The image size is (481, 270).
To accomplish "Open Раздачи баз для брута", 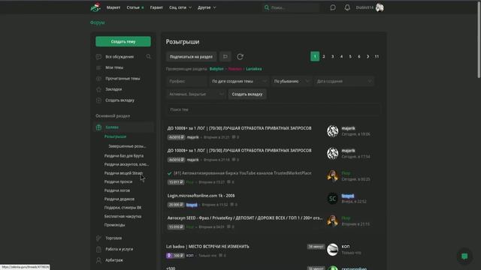I will [x=123, y=156].
